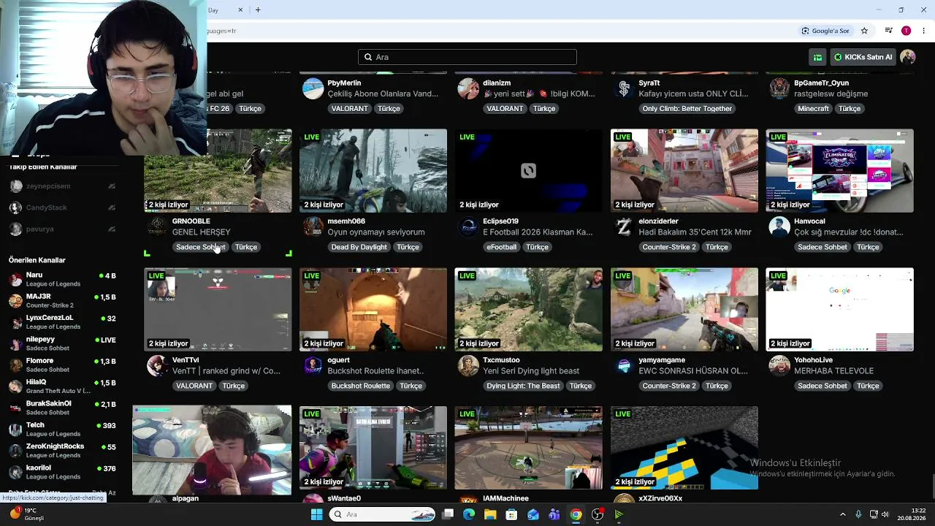Viewport: 935px width, 526px height.
Task: Bookmark this page with the star icon
Action: (x=864, y=31)
